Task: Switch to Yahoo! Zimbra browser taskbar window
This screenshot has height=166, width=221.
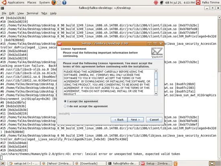Action: (57, 163)
